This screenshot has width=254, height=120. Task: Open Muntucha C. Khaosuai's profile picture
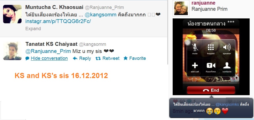coord(12,14)
